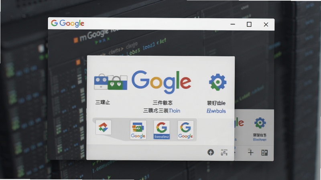
Task: Click the label directly under the Google logo
Action: point(163,103)
